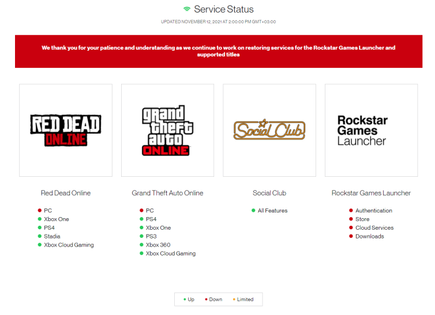This screenshot has width=435, height=315.
Task: Select the Authentication status row
Action: click(x=370, y=210)
